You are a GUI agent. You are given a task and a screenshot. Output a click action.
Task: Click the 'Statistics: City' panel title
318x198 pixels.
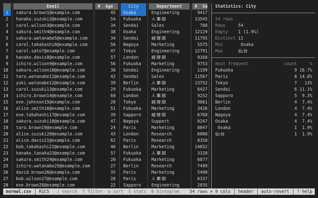[235, 6]
